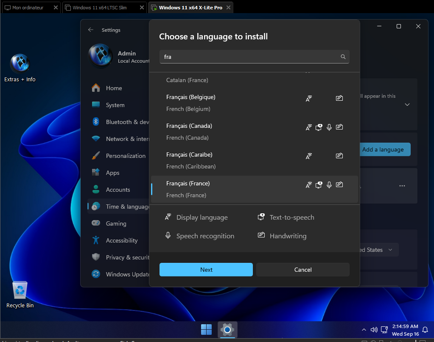Click the Accessibility figure icon
Viewport: 434px width, 342px height.
pyautogui.click(x=96, y=240)
